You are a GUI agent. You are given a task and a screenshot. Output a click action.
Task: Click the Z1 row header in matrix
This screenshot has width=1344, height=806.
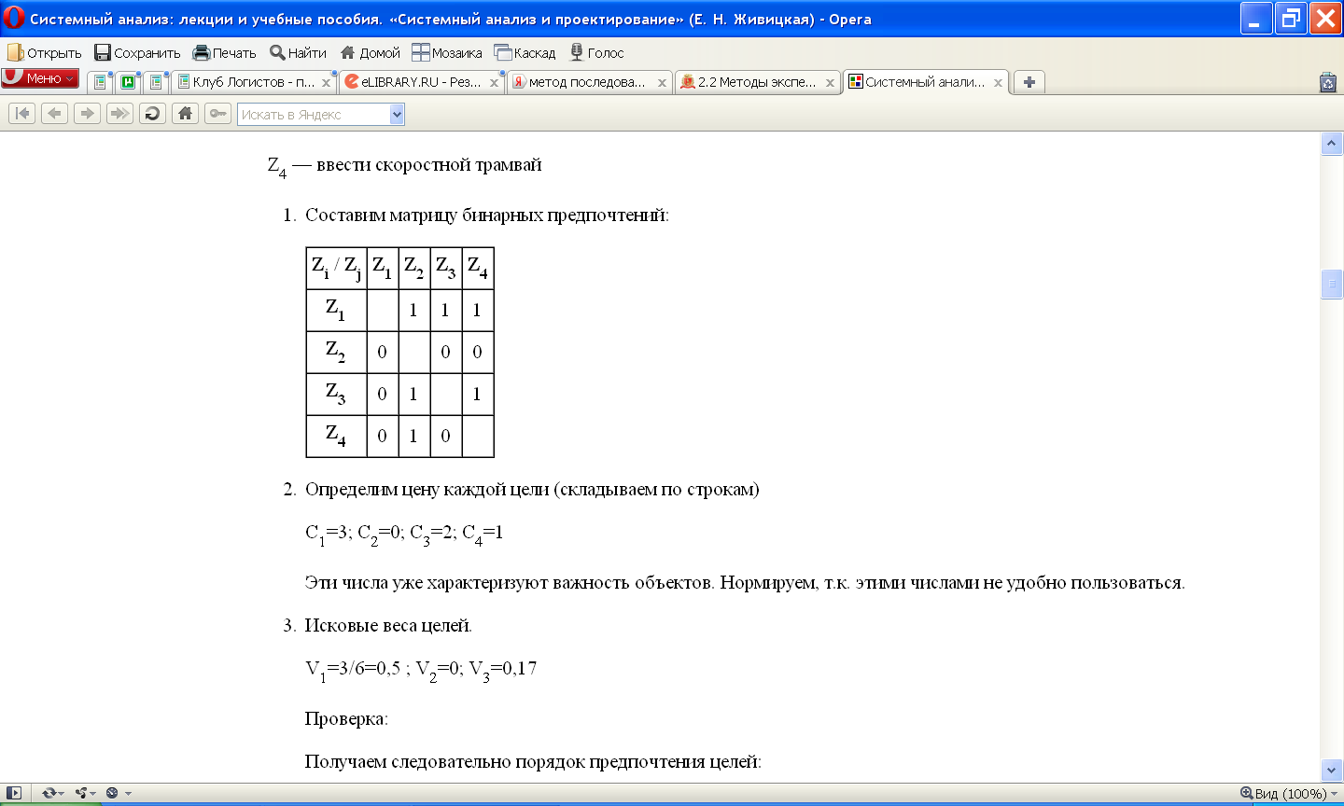(336, 310)
